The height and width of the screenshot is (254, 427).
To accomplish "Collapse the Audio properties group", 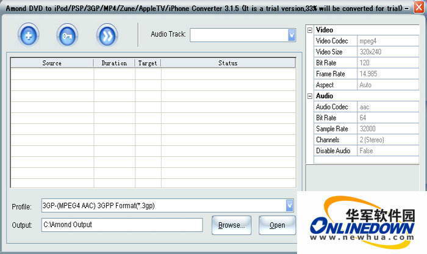I will (310, 96).
